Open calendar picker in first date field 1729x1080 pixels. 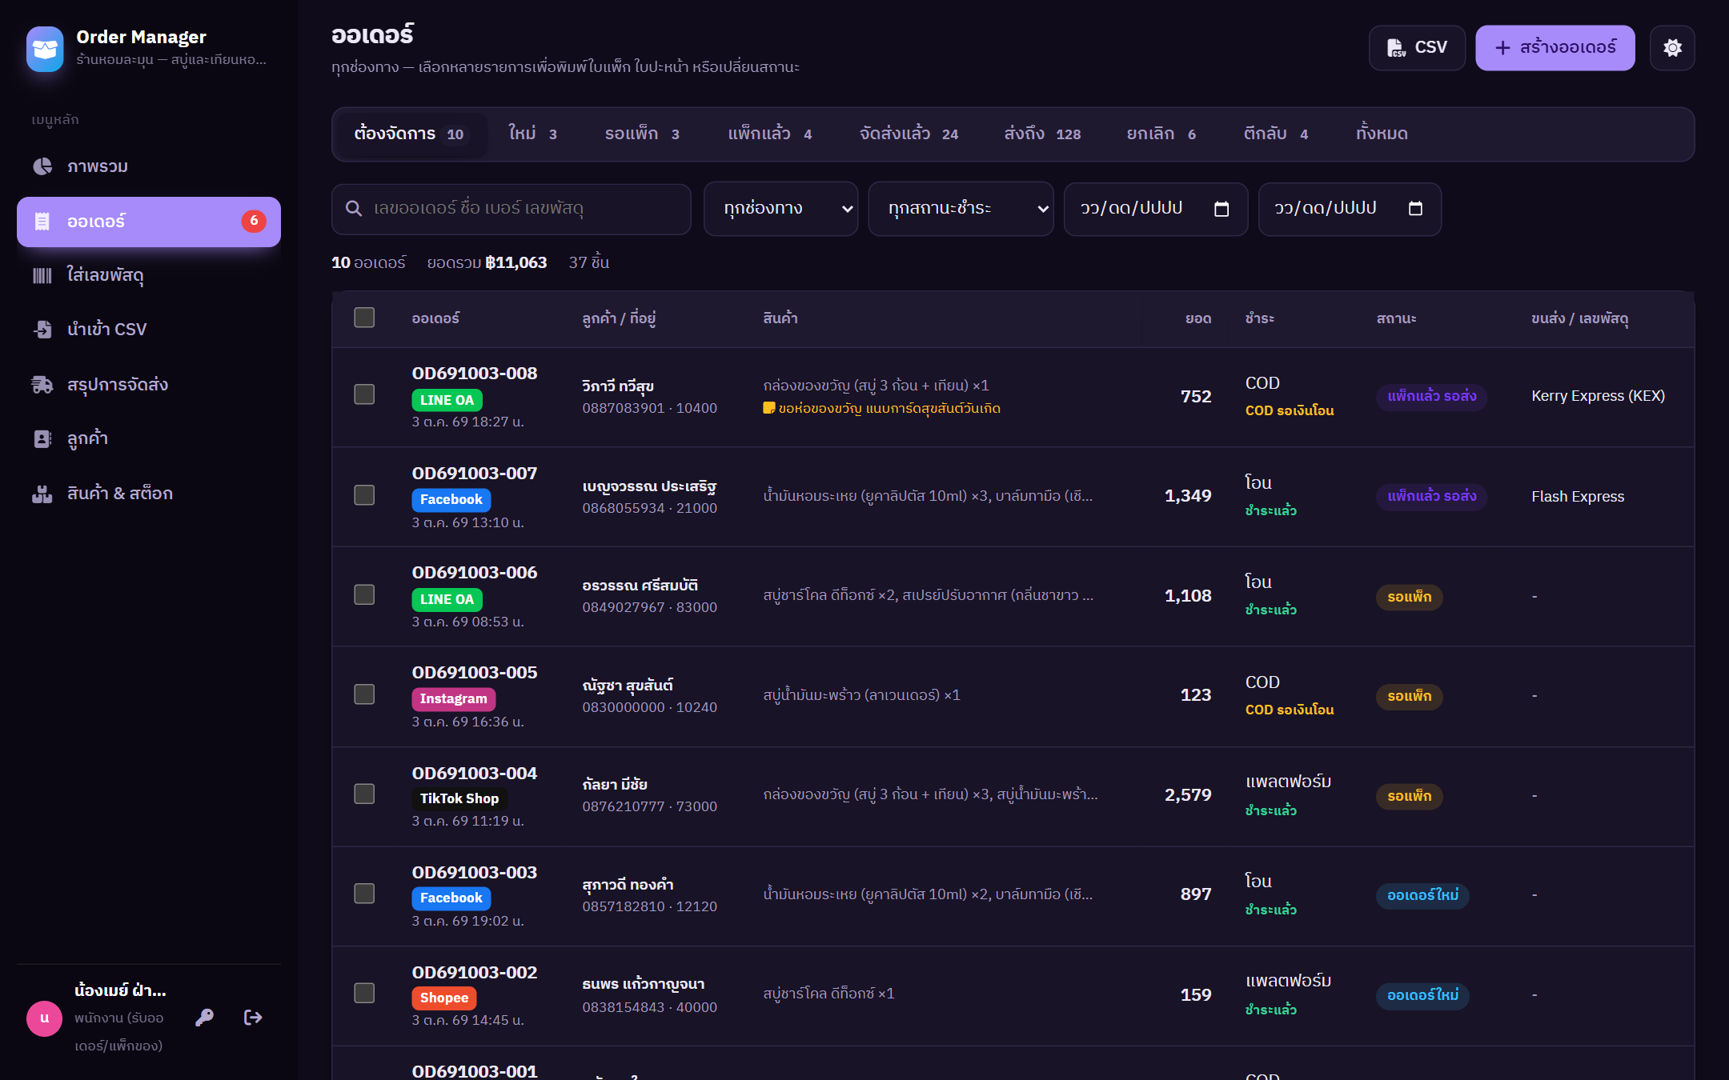[x=1222, y=209]
